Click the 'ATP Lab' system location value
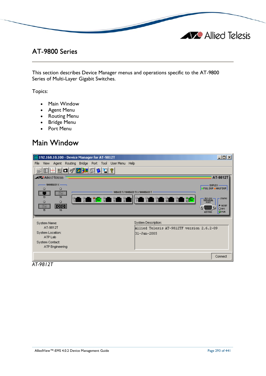Viewport: 266px width, 376px height. (50, 237)
